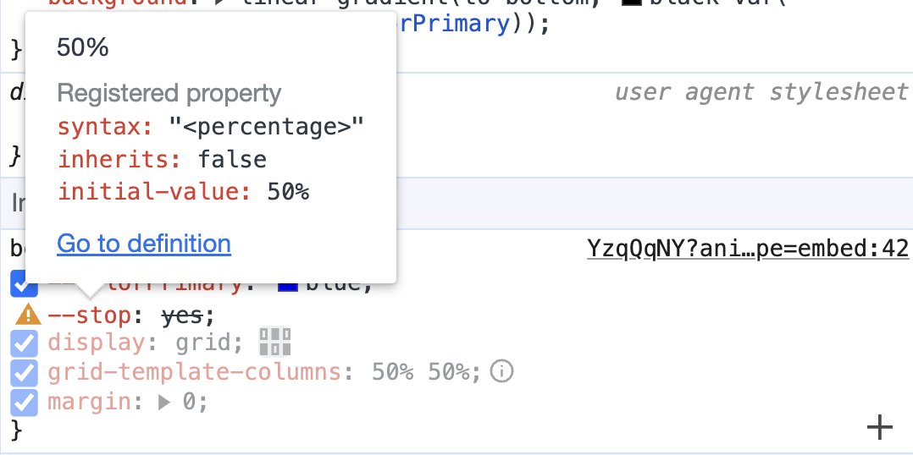Open the grid editor icon
Image resolution: width=913 pixels, height=455 pixels.
pyautogui.click(x=275, y=343)
